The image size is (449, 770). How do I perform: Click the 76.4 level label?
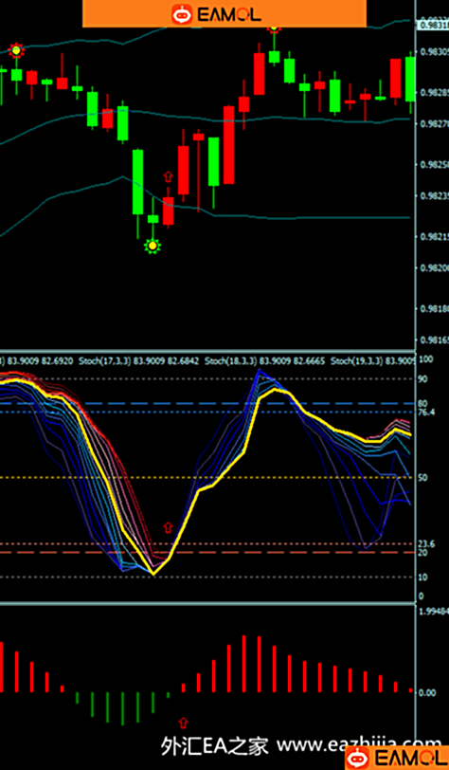(x=425, y=412)
